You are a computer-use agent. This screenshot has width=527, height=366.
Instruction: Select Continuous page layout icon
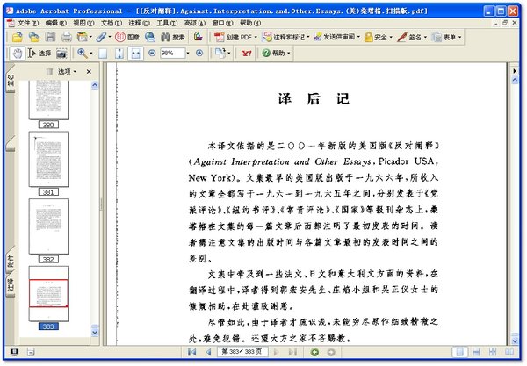[x=476, y=352]
